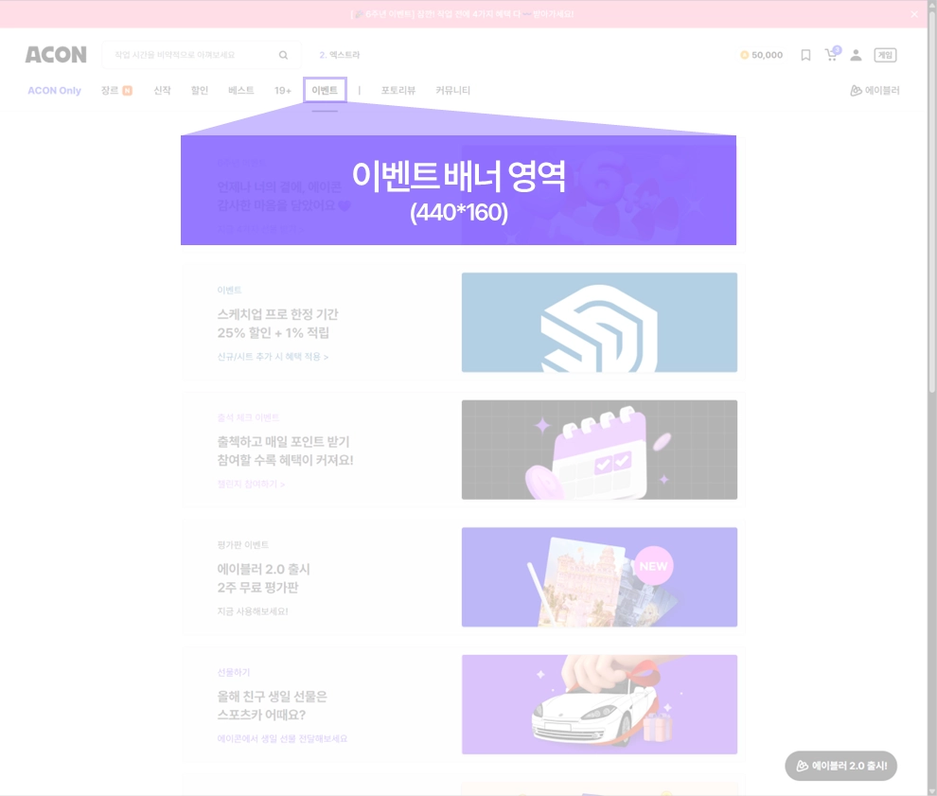937x796 pixels.
Task: Open the user profile icon
Action: [856, 55]
